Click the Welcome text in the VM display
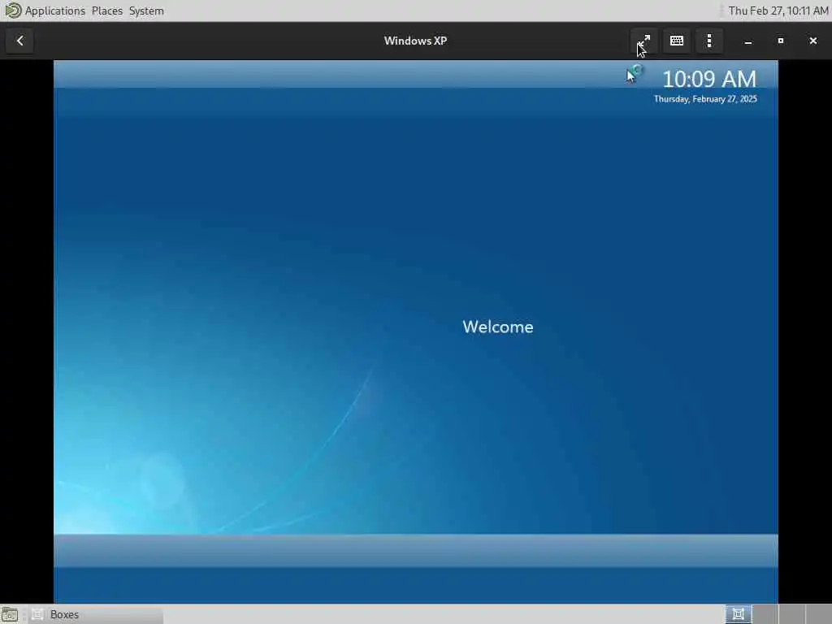The height and width of the screenshot is (624, 832). 498,327
